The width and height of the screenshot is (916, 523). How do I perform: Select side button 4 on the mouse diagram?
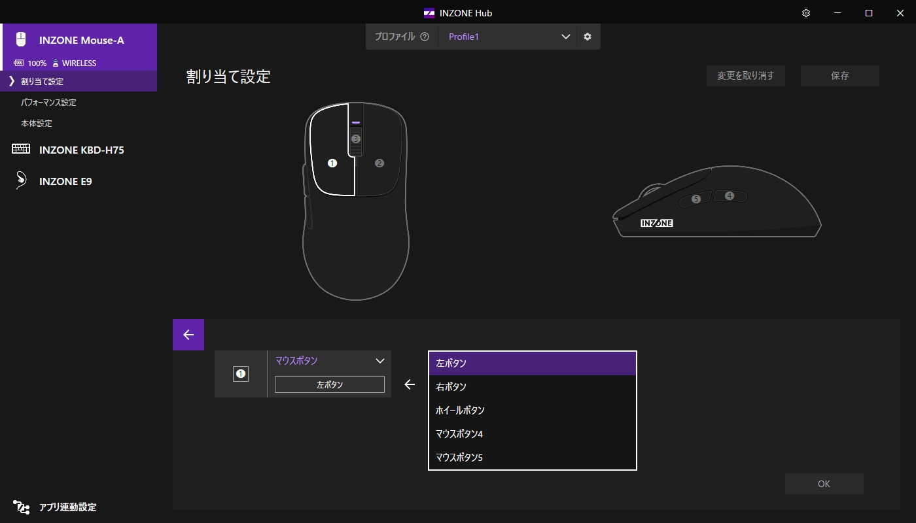730,195
